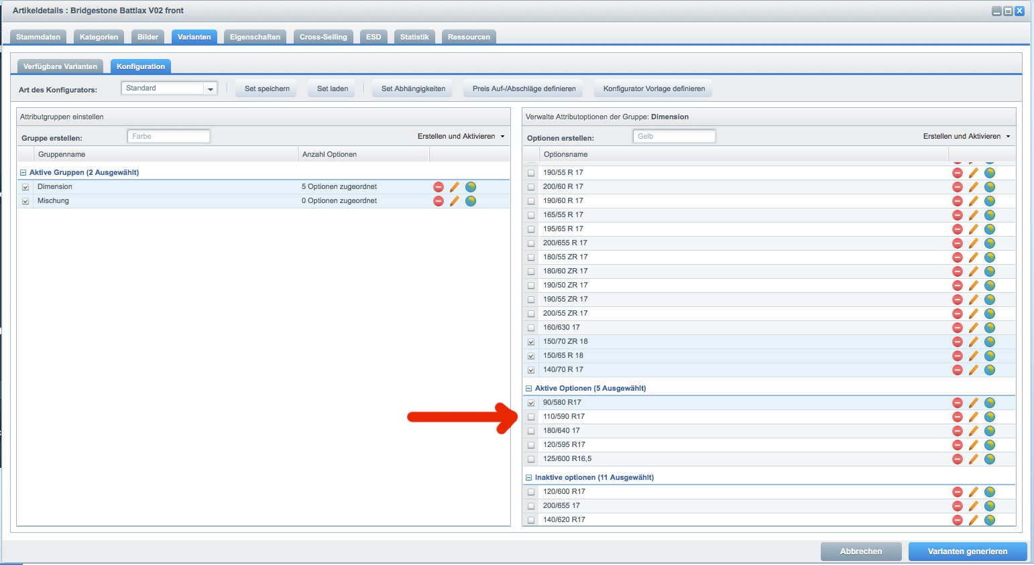The height and width of the screenshot is (565, 1034).
Task: Collapse the Aktive Optionen section
Action: [x=529, y=388]
